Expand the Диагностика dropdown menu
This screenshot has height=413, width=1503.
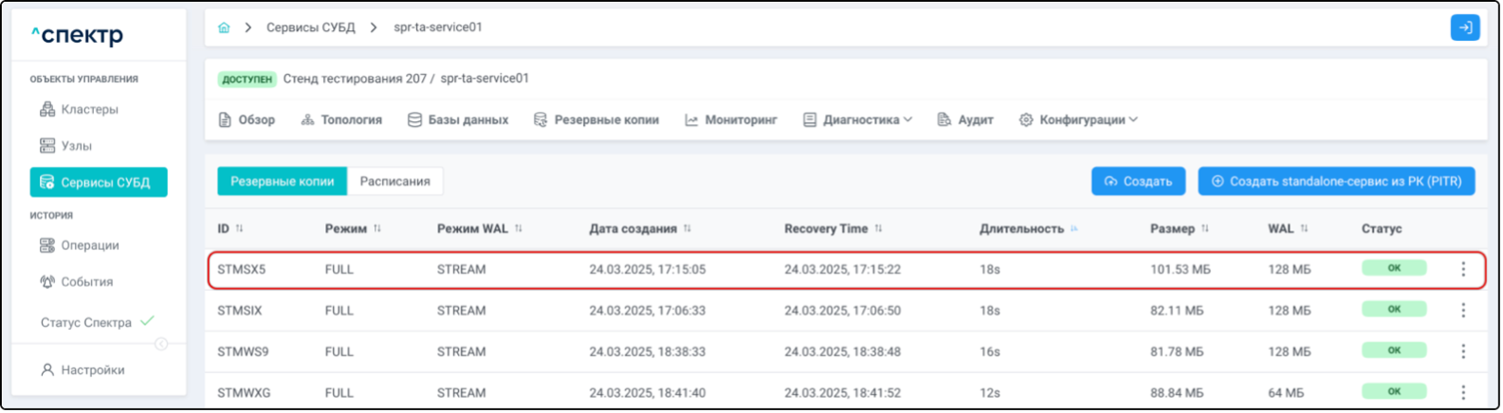(858, 120)
